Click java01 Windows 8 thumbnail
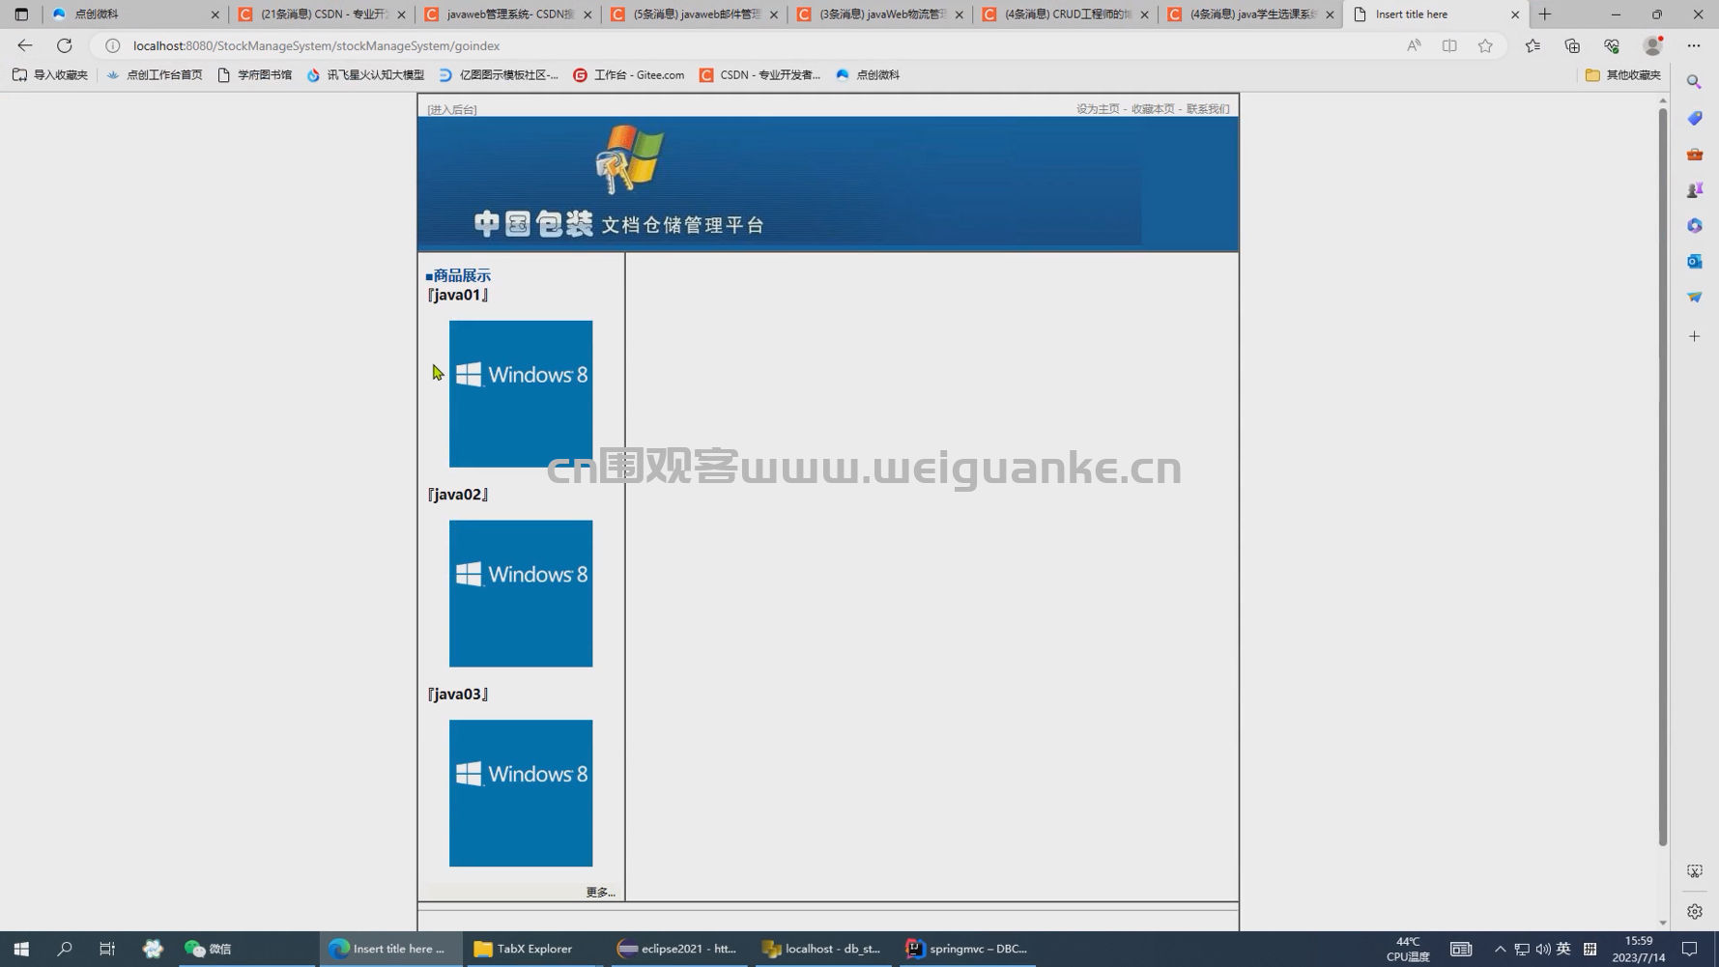 coord(521,394)
